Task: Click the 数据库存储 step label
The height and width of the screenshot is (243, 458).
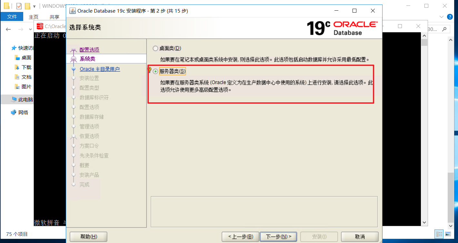Action: coord(92,117)
